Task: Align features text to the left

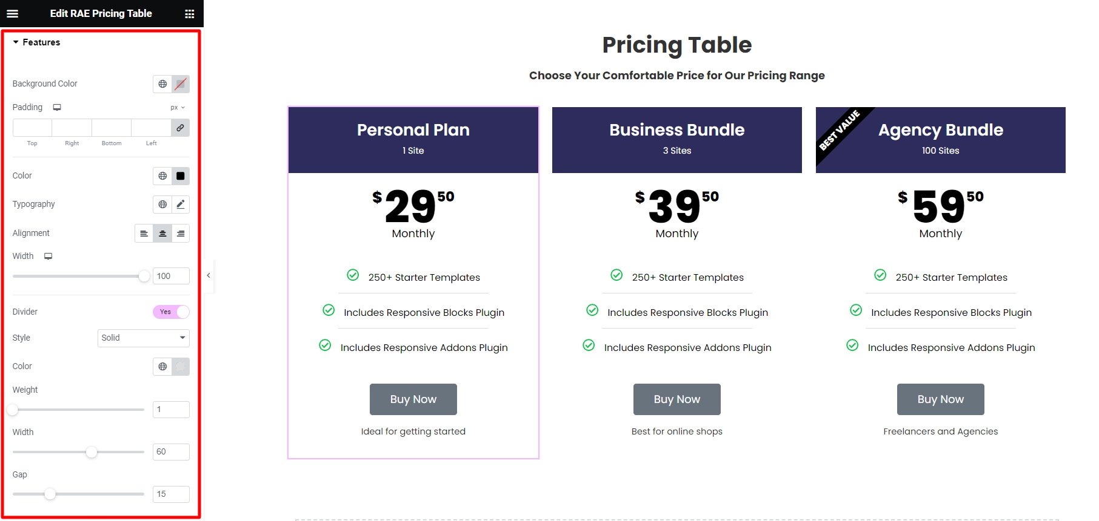Action: 144,234
